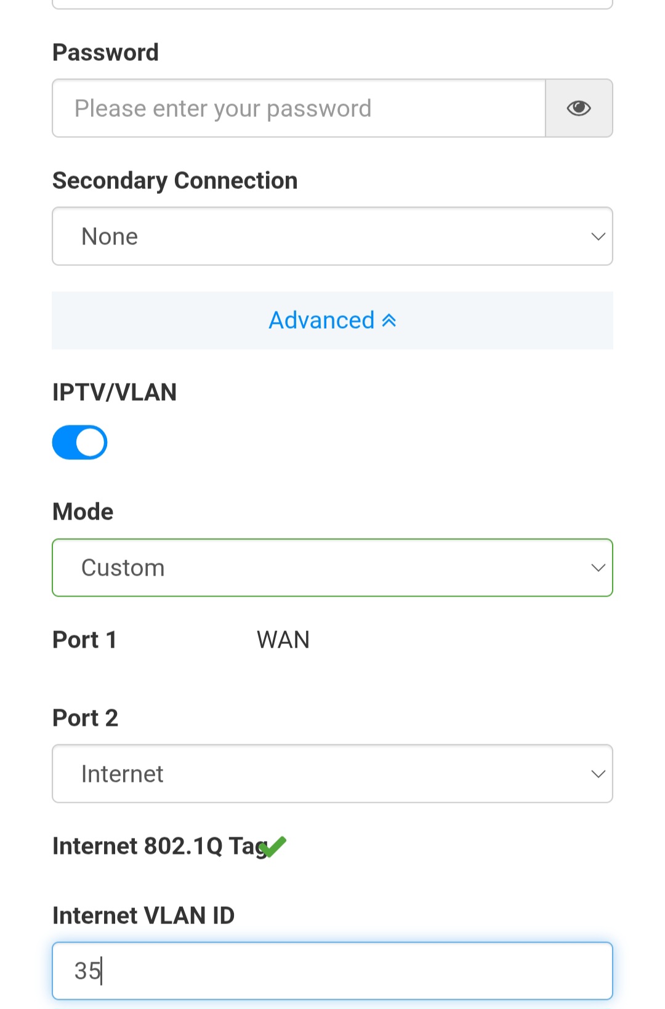Click the chevron arrow in Port 2 selector
665x1009 pixels.
(x=598, y=774)
